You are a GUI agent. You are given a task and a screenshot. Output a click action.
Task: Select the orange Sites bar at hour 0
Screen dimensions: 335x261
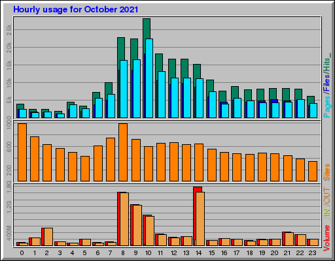(x=22, y=152)
